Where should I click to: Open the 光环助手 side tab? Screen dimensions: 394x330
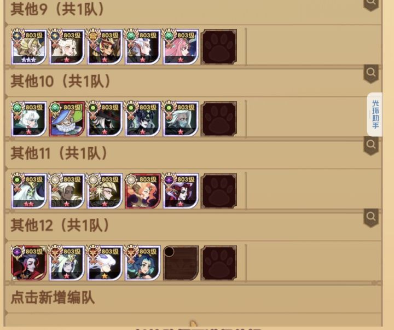coord(375,114)
